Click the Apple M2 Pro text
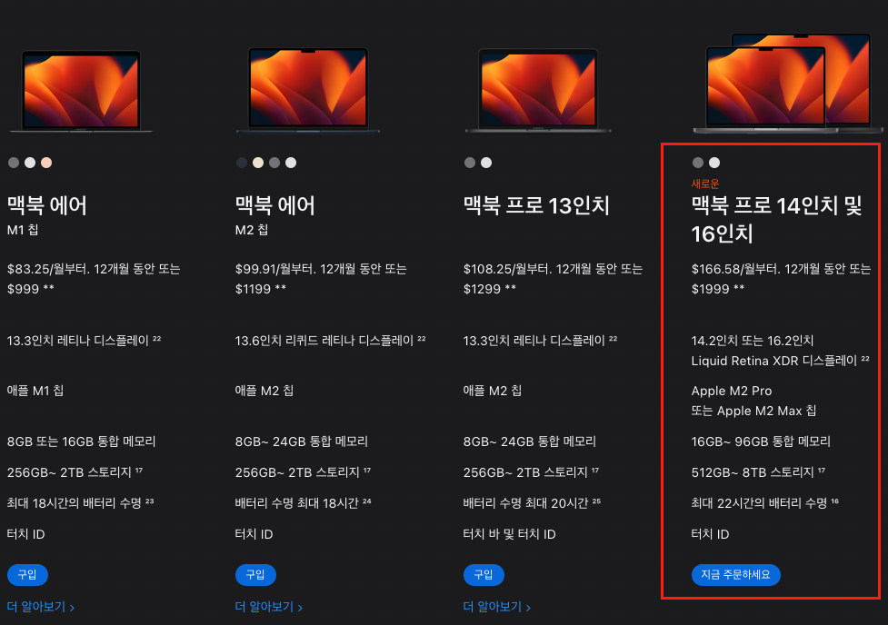The height and width of the screenshot is (625, 888). tap(731, 392)
